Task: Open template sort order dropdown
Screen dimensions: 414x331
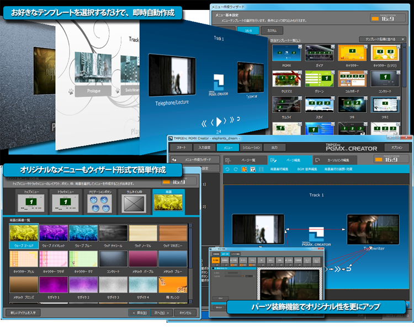Action: click(383, 39)
